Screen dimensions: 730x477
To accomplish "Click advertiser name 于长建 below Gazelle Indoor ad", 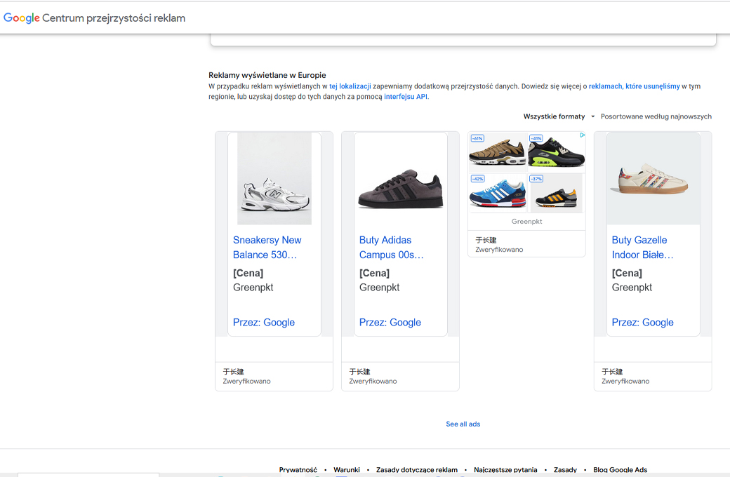I will pyautogui.click(x=612, y=371).
